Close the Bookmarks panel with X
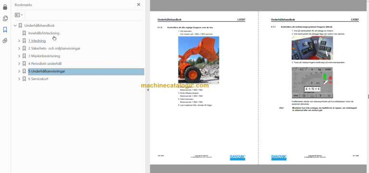This screenshot has height=173, width=369. coord(138,4)
